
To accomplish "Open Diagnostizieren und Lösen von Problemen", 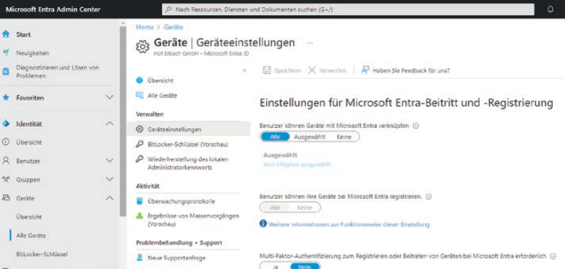I will point(58,72).
